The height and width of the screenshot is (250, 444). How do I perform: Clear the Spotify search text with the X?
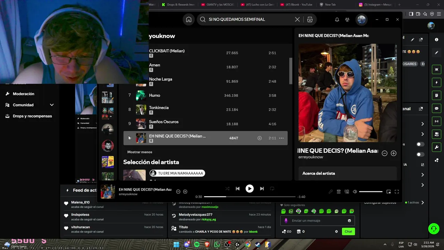tap(297, 19)
